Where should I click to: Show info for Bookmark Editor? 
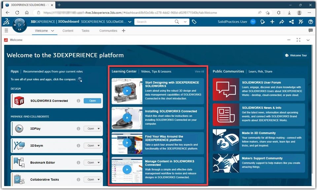click(x=79, y=163)
